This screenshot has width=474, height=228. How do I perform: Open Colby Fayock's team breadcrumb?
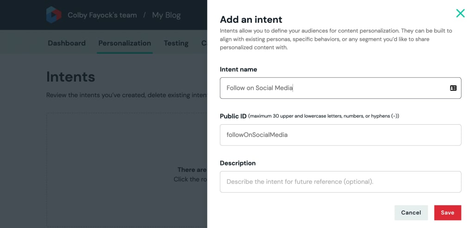coord(102,15)
